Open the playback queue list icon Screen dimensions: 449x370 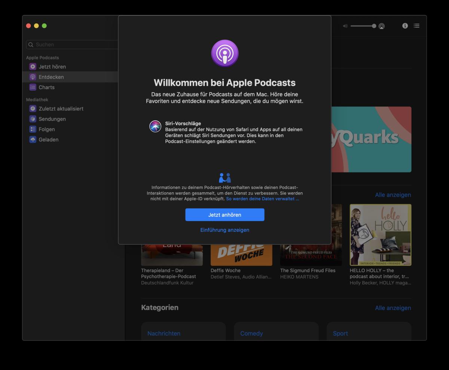click(x=416, y=26)
